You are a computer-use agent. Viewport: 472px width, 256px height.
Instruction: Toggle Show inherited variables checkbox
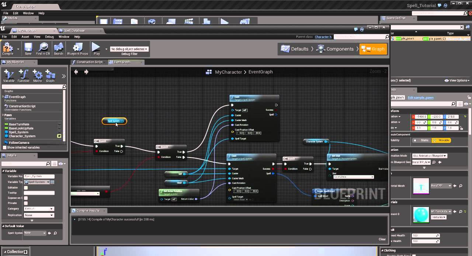pos(4,148)
